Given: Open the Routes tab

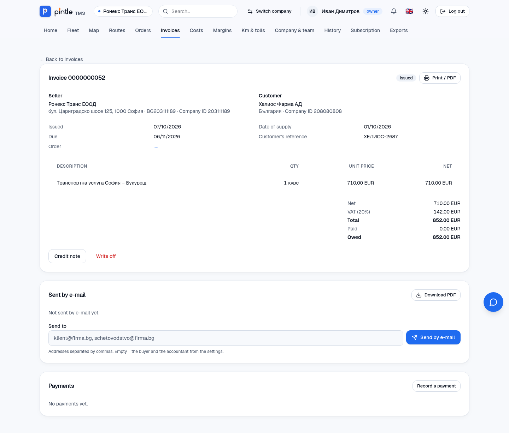Looking at the screenshot, I should [117, 30].
